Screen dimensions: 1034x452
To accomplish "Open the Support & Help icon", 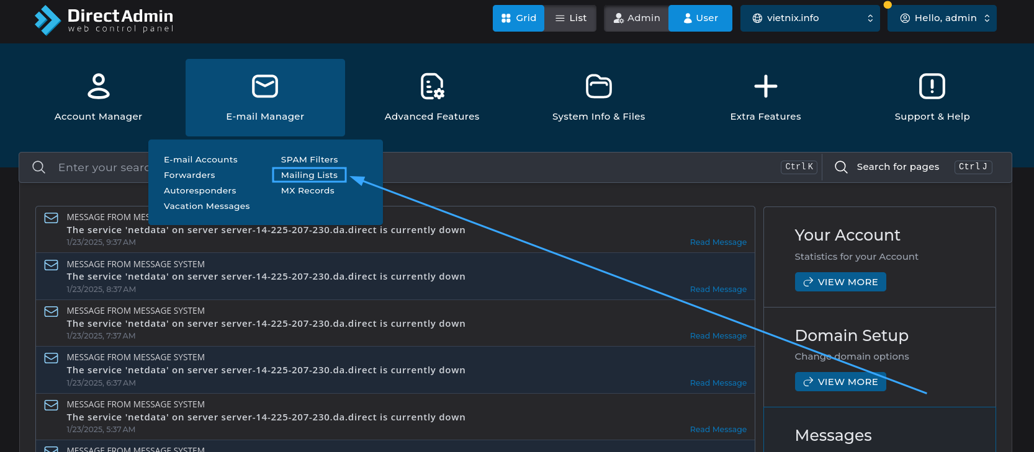I will click(x=932, y=86).
